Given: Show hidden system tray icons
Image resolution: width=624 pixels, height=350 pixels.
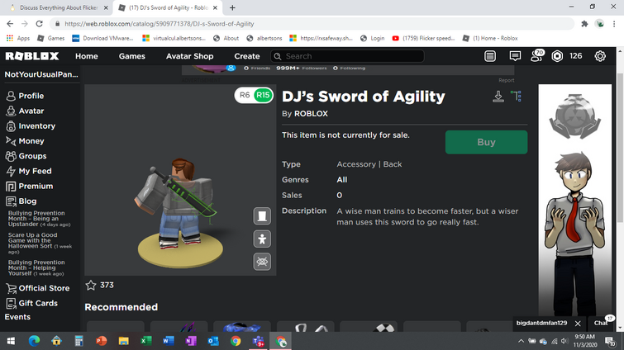Looking at the screenshot, I should tap(521, 341).
